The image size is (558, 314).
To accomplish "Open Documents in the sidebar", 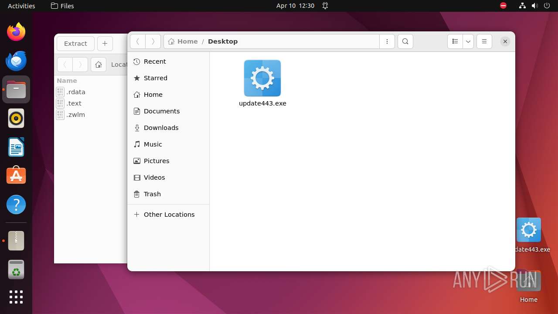I will click(x=168, y=111).
